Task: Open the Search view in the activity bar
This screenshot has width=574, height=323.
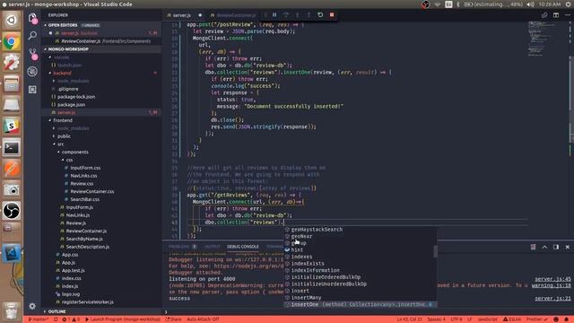Action: (x=32, y=36)
